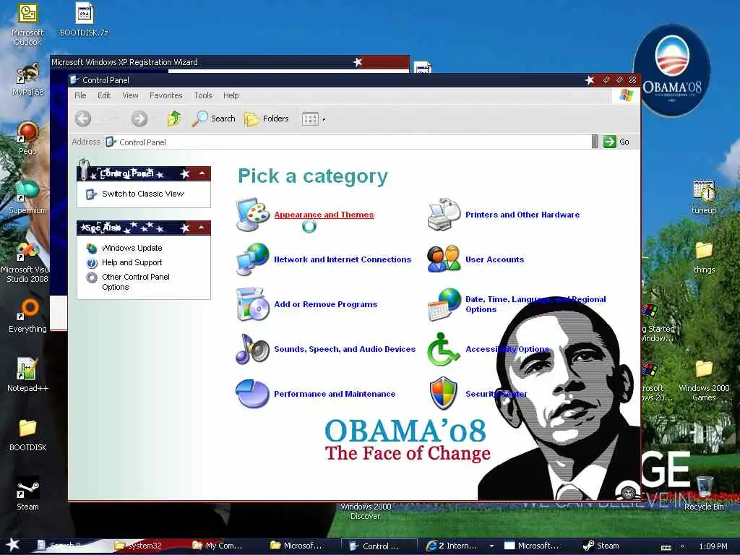Click the Printers and Other Hardware text link

tap(522, 215)
